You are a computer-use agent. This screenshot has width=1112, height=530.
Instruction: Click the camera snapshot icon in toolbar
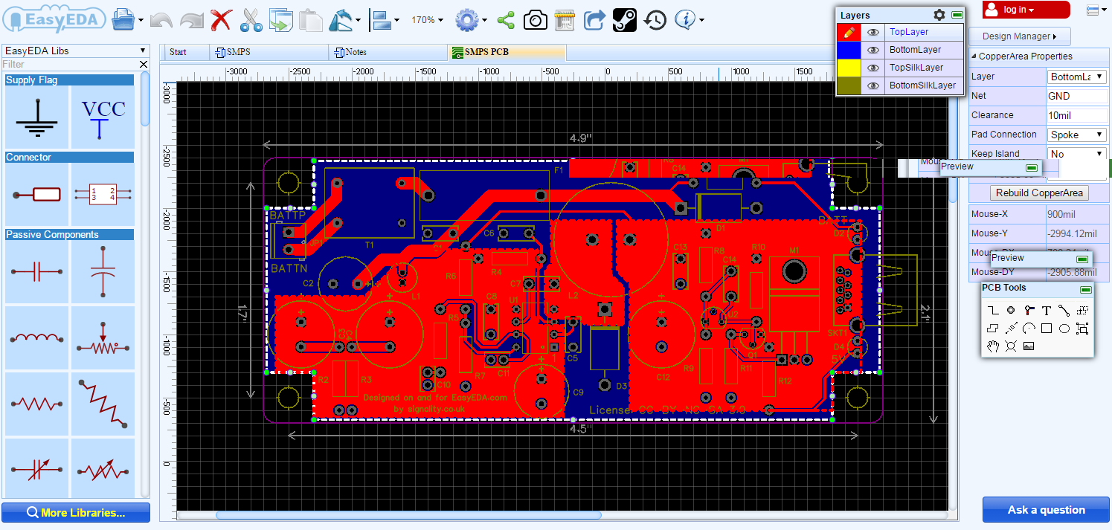tap(535, 20)
